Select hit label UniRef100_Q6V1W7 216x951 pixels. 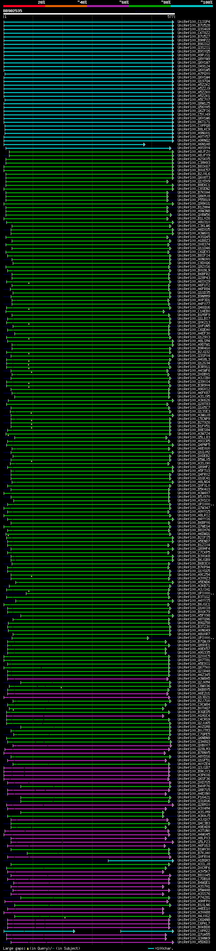193,62
